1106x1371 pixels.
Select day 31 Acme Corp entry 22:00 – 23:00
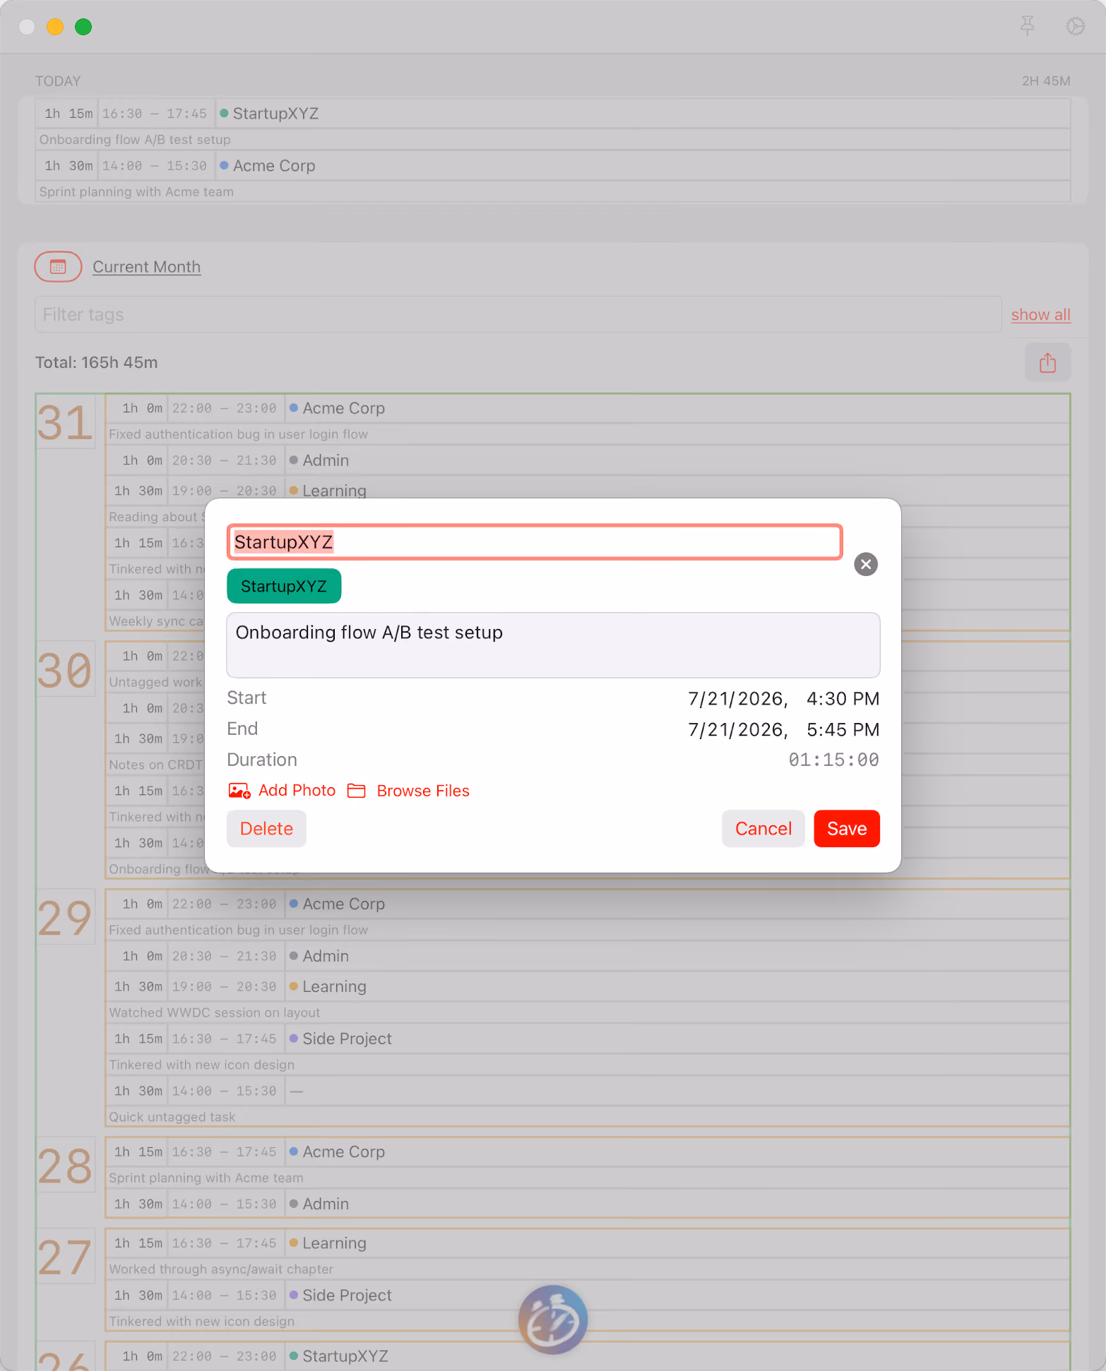pos(588,409)
